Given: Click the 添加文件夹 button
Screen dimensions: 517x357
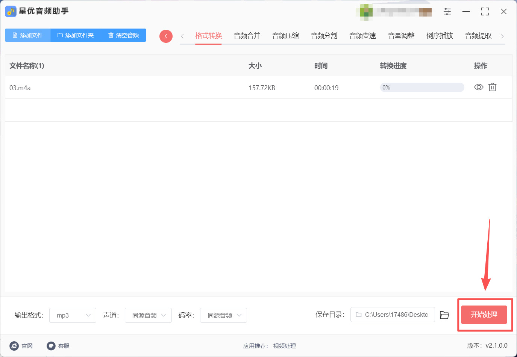Looking at the screenshot, I should pyautogui.click(x=76, y=35).
